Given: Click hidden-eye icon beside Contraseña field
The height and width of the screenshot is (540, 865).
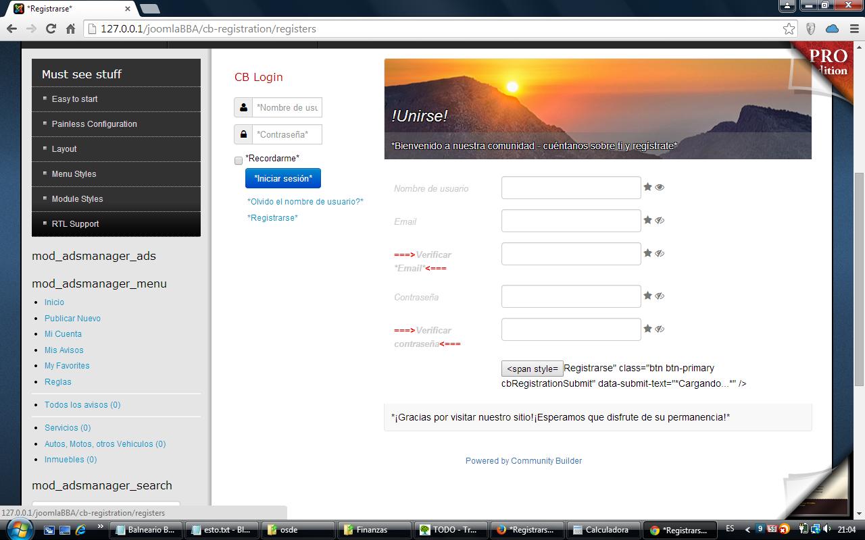Looking at the screenshot, I should point(660,296).
